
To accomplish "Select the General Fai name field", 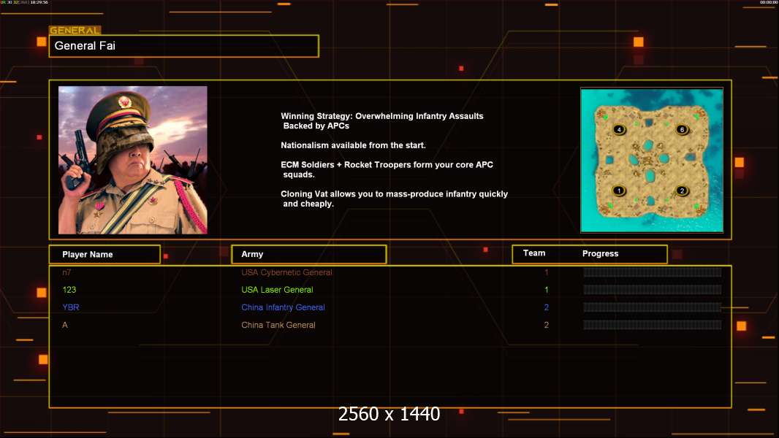I will [184, 46].
